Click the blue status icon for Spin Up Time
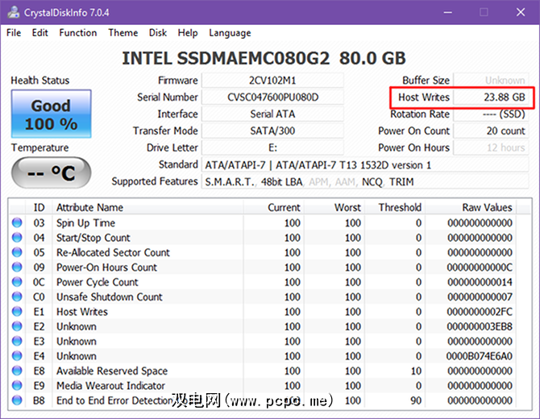 18,223
